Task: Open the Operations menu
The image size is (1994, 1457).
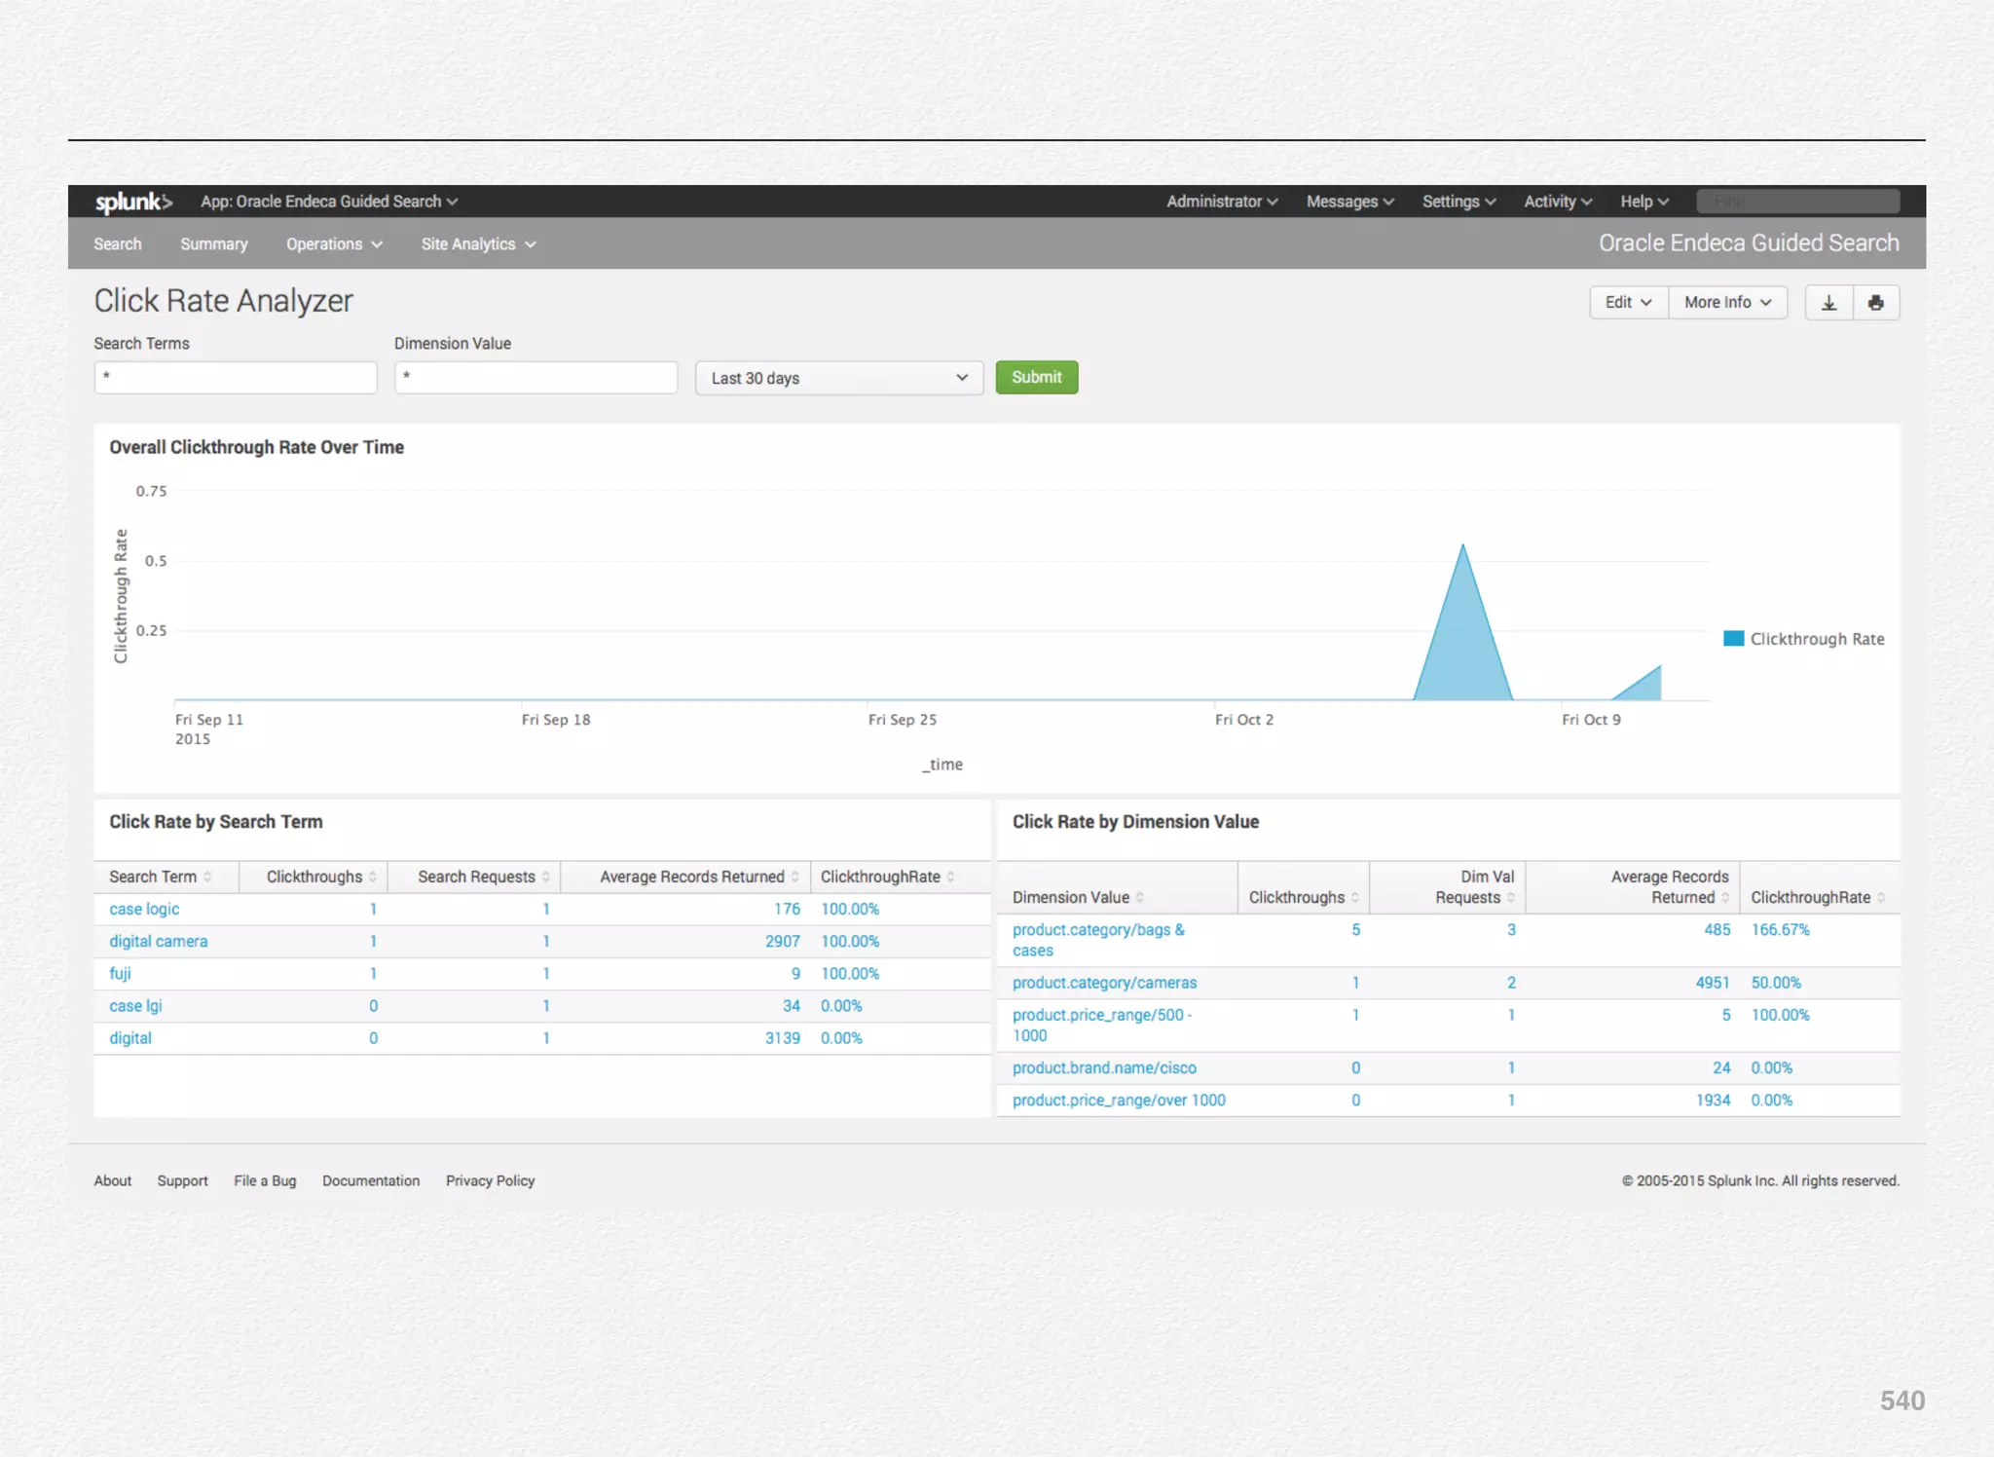Action: (x=333, y=244)
